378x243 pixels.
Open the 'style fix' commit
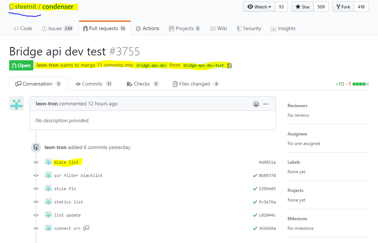65,189
